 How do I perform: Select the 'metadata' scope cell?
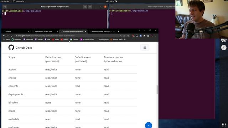click(x=14, y=119)
